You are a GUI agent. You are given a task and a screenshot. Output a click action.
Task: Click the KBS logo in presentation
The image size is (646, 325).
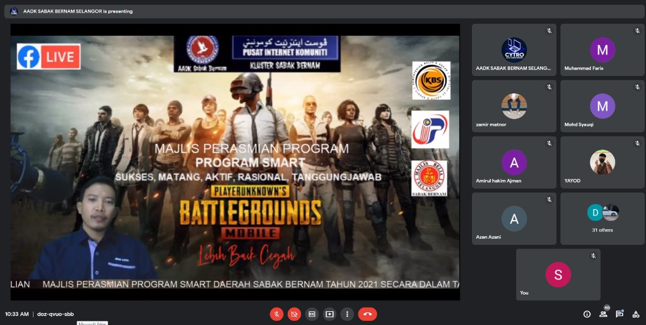(x=431, y=80)
